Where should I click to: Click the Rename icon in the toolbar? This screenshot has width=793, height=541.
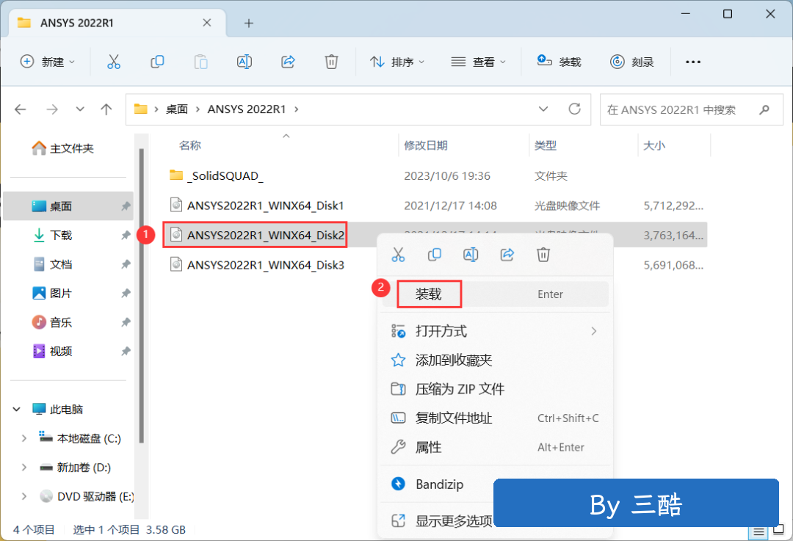click(245, 62)
